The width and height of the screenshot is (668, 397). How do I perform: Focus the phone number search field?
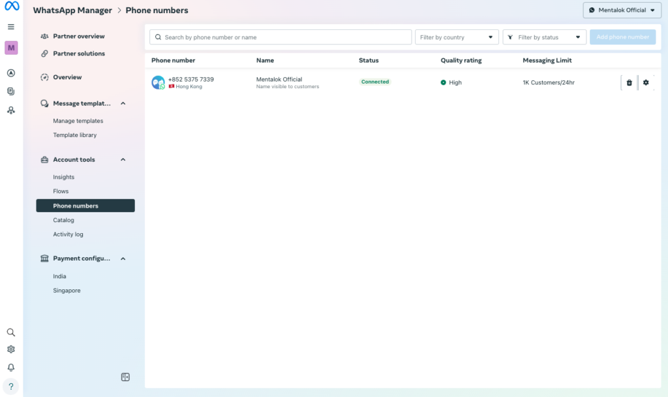(281, 37)
